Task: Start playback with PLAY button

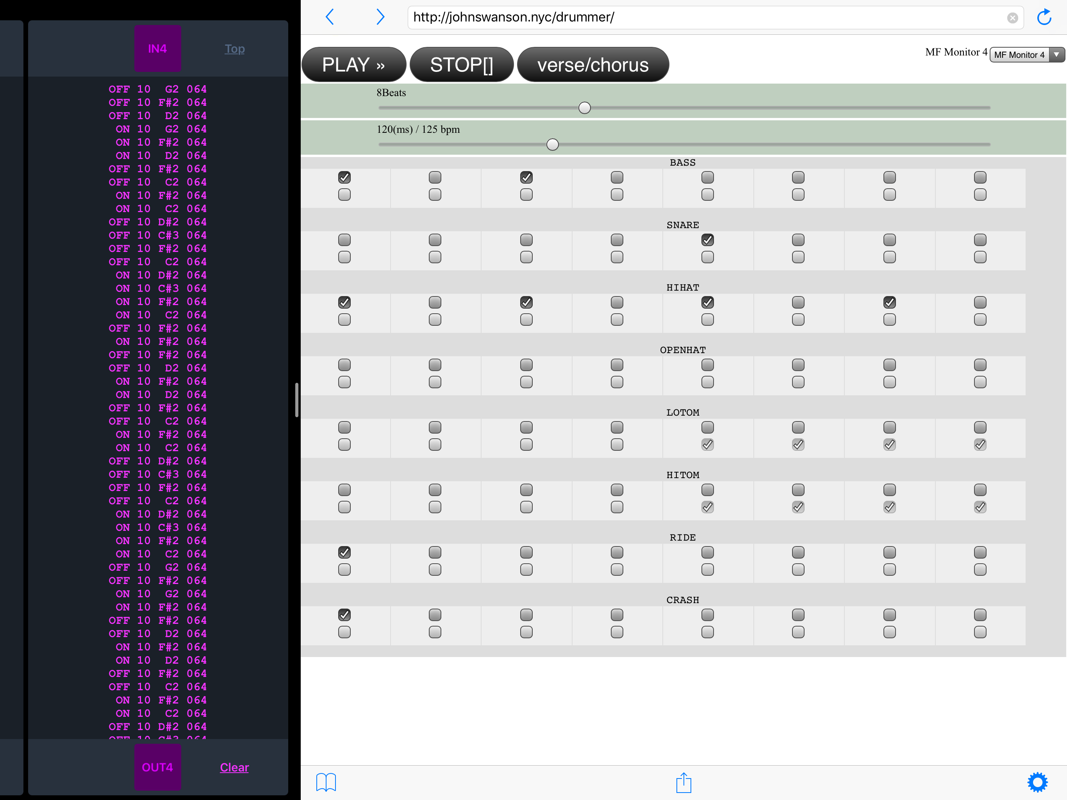Action: [353, 65]
